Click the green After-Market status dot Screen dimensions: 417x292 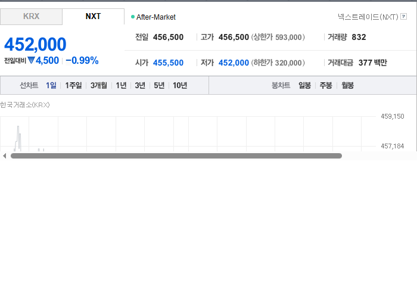pyautogui.click(x=133, y=17)
